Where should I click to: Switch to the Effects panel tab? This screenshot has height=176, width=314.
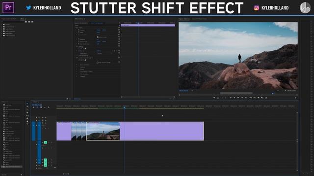pos(23,19)
